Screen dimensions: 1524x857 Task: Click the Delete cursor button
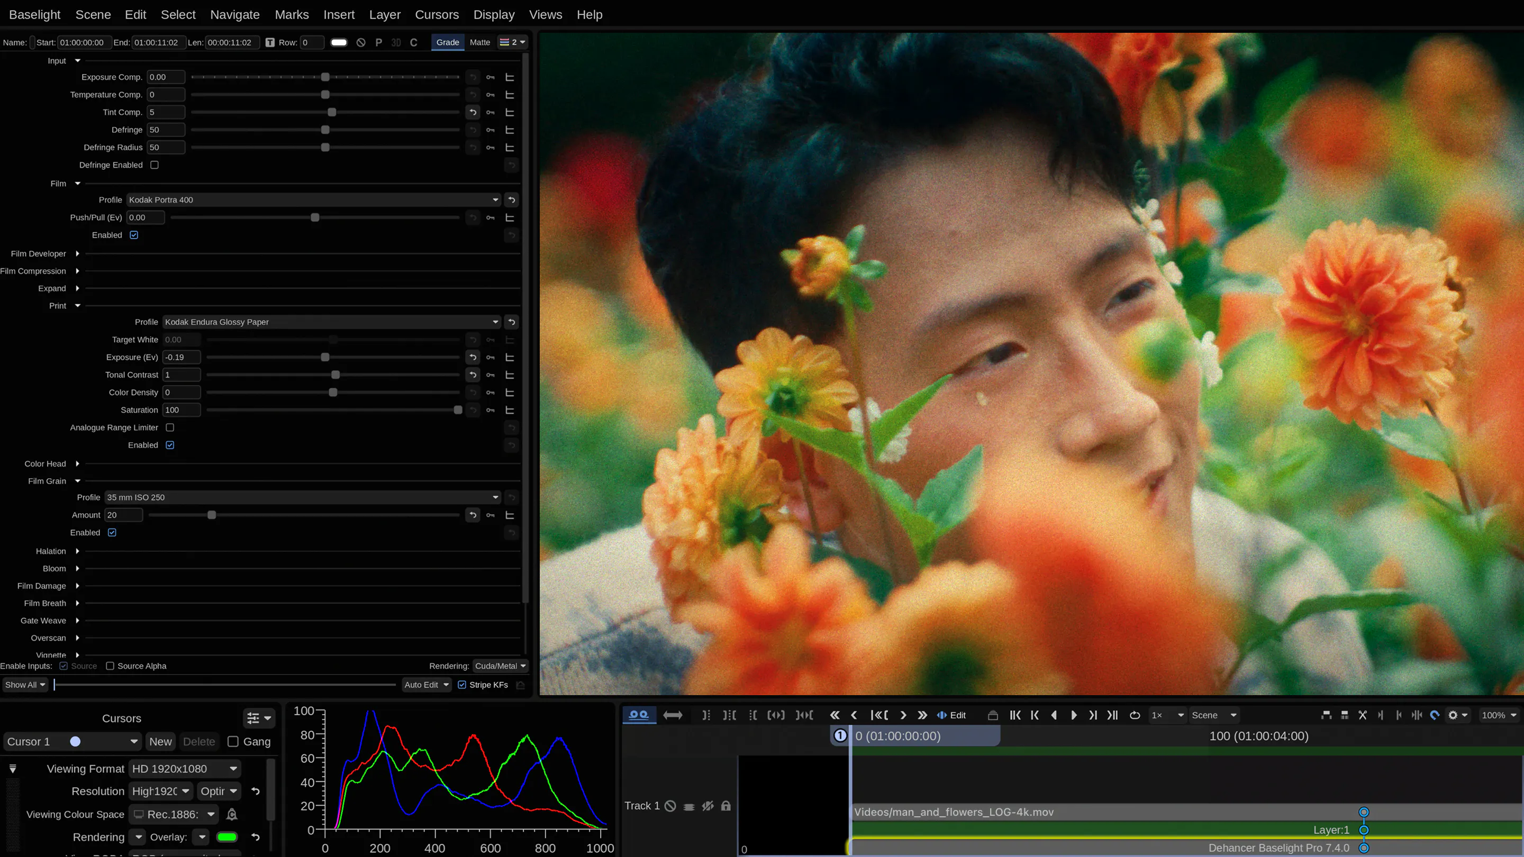coord(199,742)
